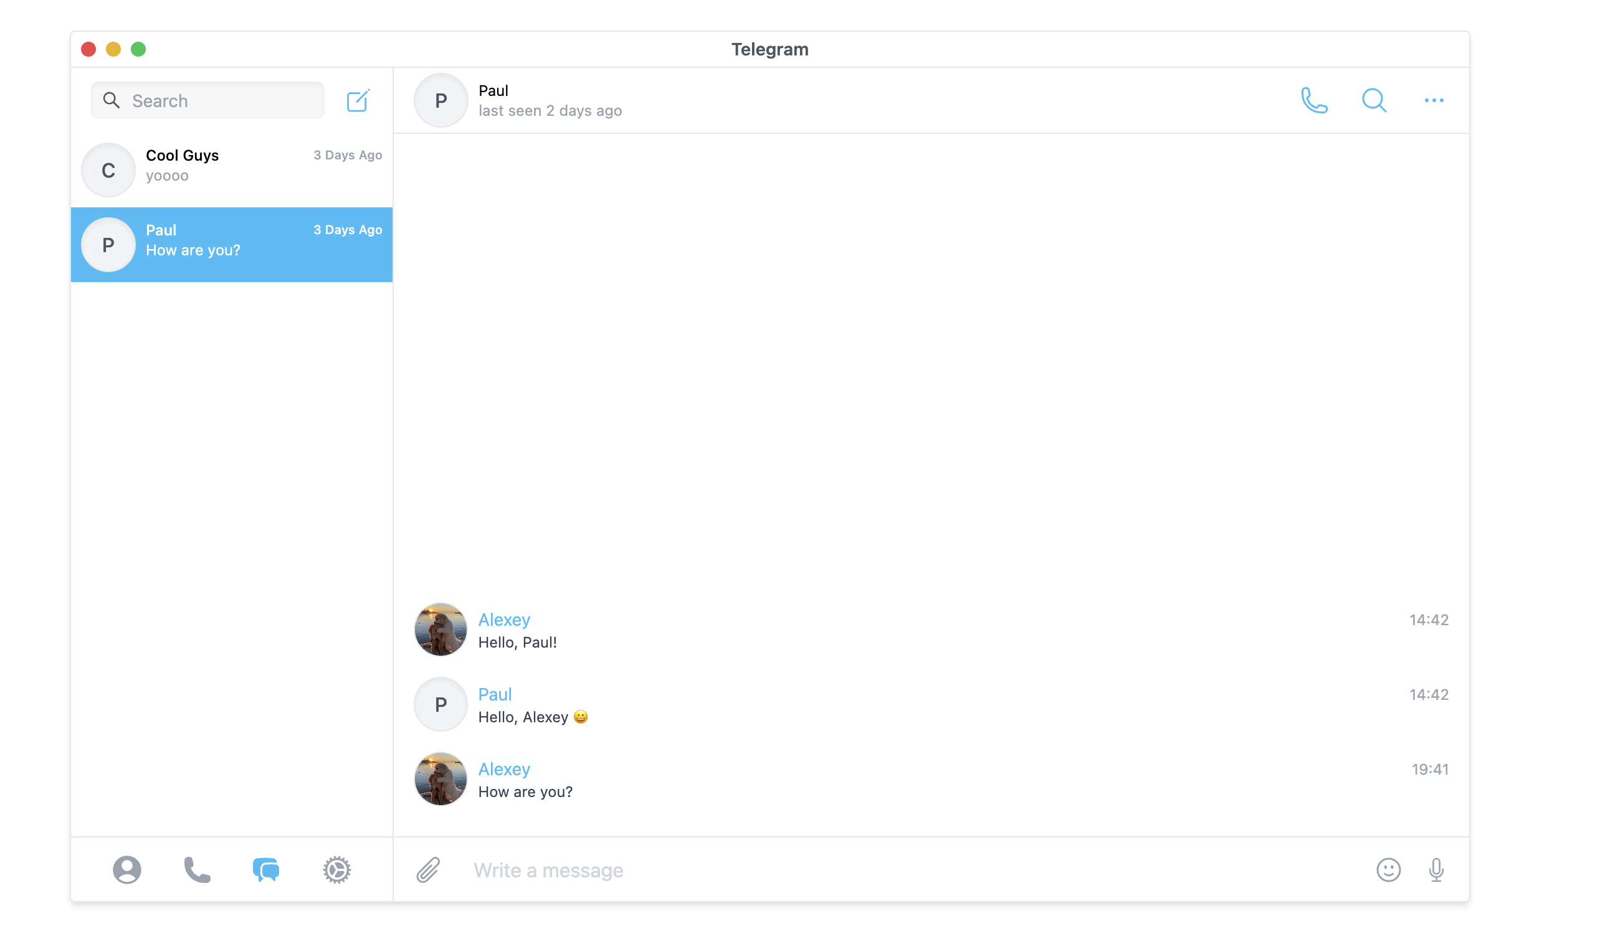Switch to the Contacts tab

pyautogui.click(x=126, y=870)
